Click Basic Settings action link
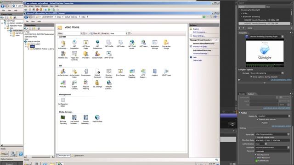 point(199,36)
